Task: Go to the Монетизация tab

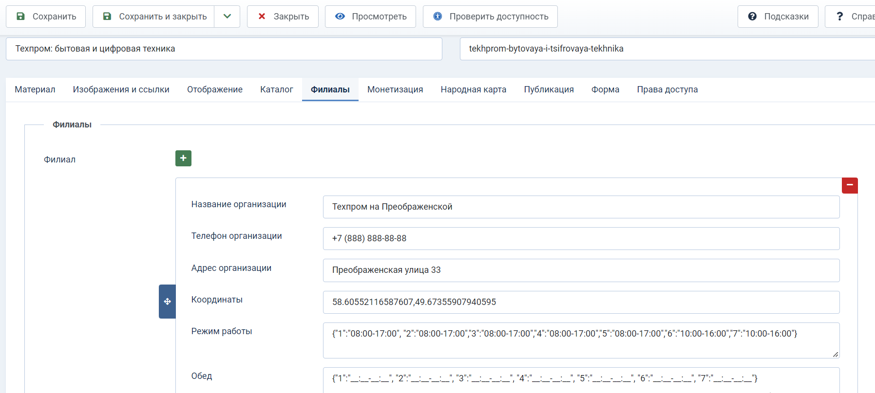Action: click(x=395, y=89)
